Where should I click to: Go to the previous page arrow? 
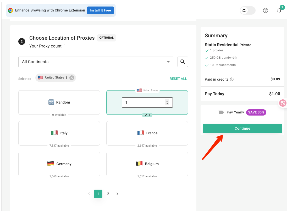(x=89, y=194)
